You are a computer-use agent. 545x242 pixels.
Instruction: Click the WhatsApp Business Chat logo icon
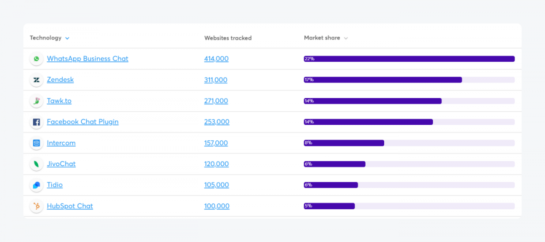[36, 59]
